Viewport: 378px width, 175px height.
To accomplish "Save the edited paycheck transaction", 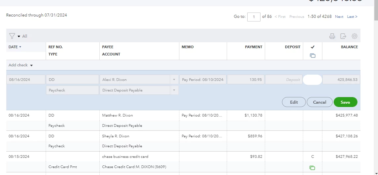I will (345, 102).
